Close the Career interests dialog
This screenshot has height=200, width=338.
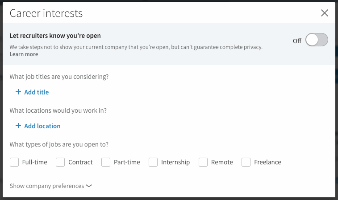click(x=325, y=13)
